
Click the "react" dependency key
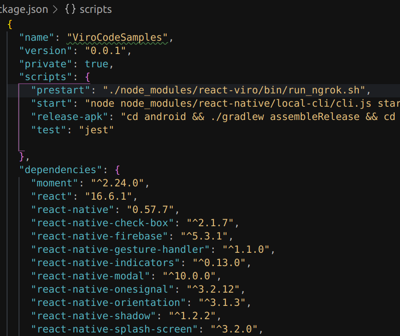click(51, 197)
